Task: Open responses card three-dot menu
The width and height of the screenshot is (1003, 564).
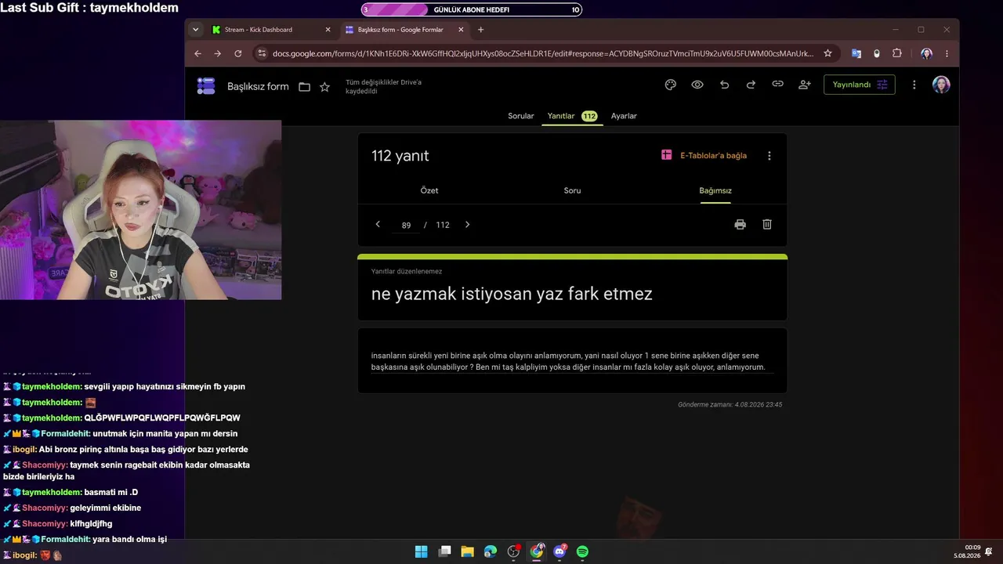Action: point(769,156)
